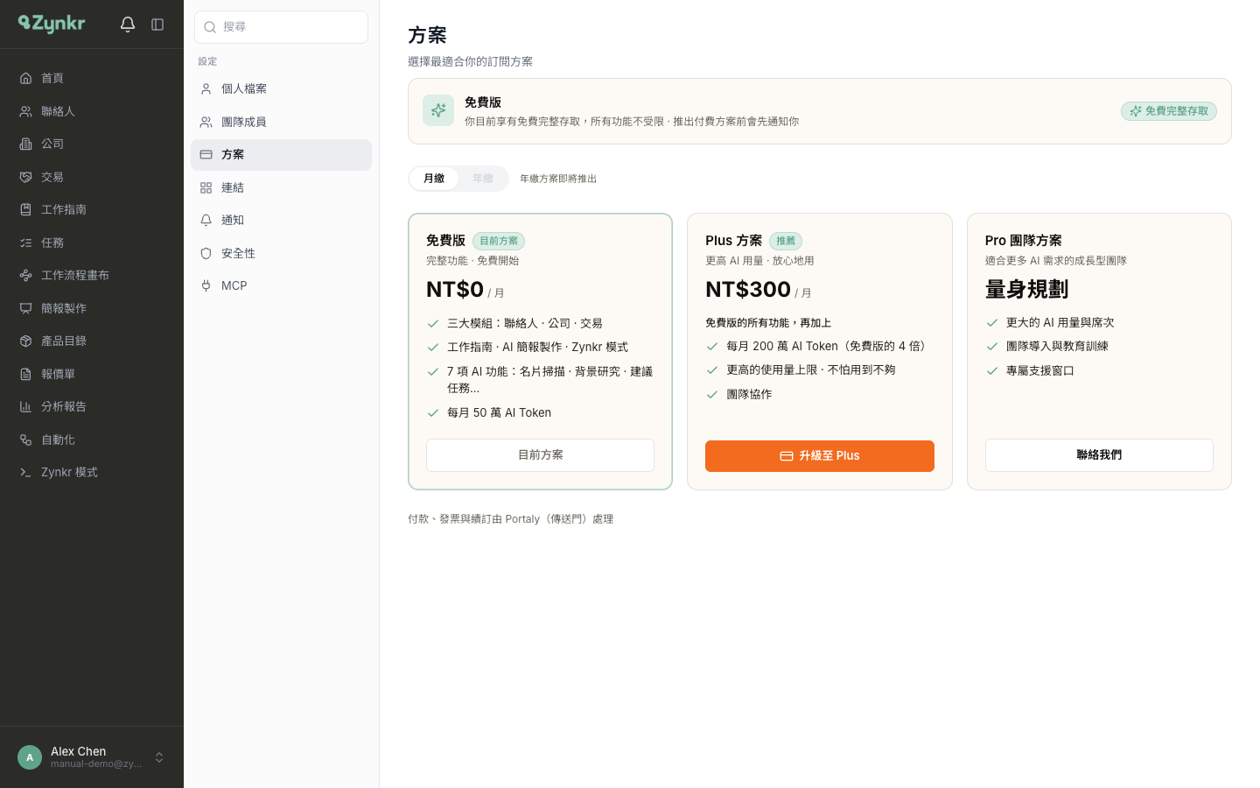Click the Zynkr logo

click(52, 25)
